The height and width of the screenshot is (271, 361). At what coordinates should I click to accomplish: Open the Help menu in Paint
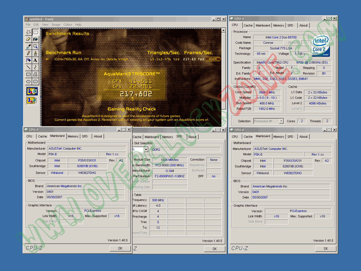78,25
